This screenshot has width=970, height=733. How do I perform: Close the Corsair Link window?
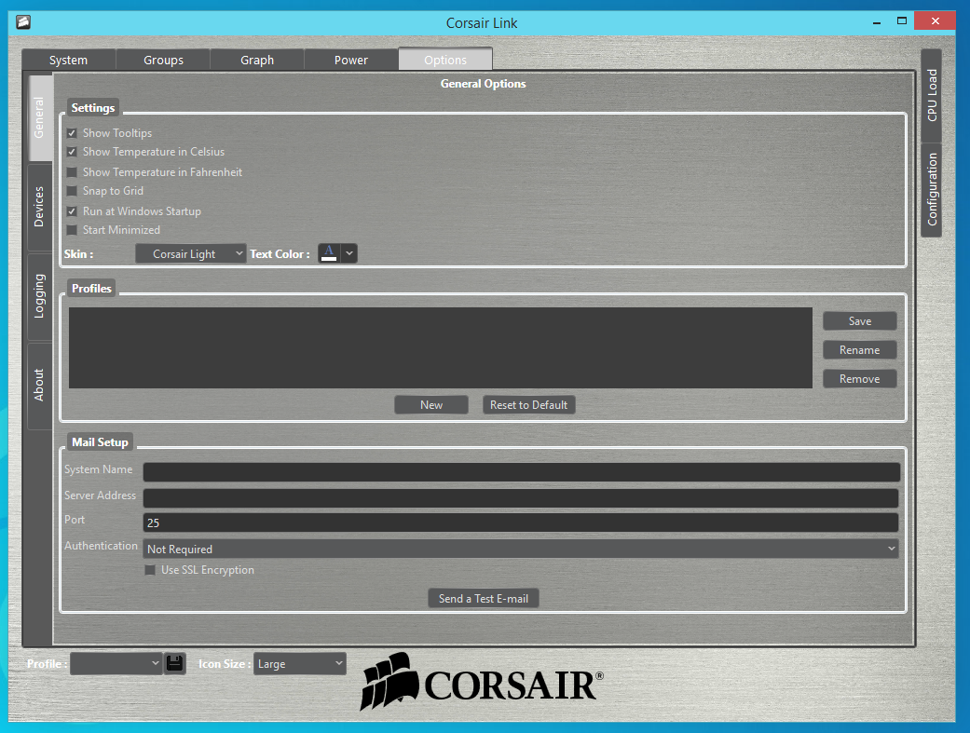(x=936, y=21)
